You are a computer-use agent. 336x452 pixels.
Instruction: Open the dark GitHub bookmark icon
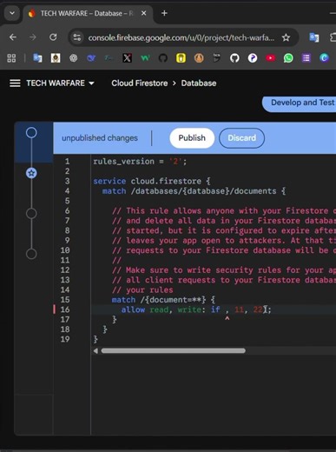(x=163, y=58)
